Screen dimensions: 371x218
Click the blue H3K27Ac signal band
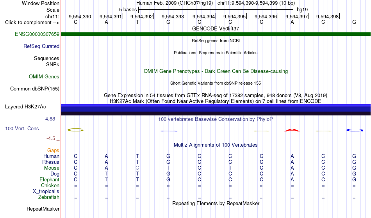coord(216,110)
